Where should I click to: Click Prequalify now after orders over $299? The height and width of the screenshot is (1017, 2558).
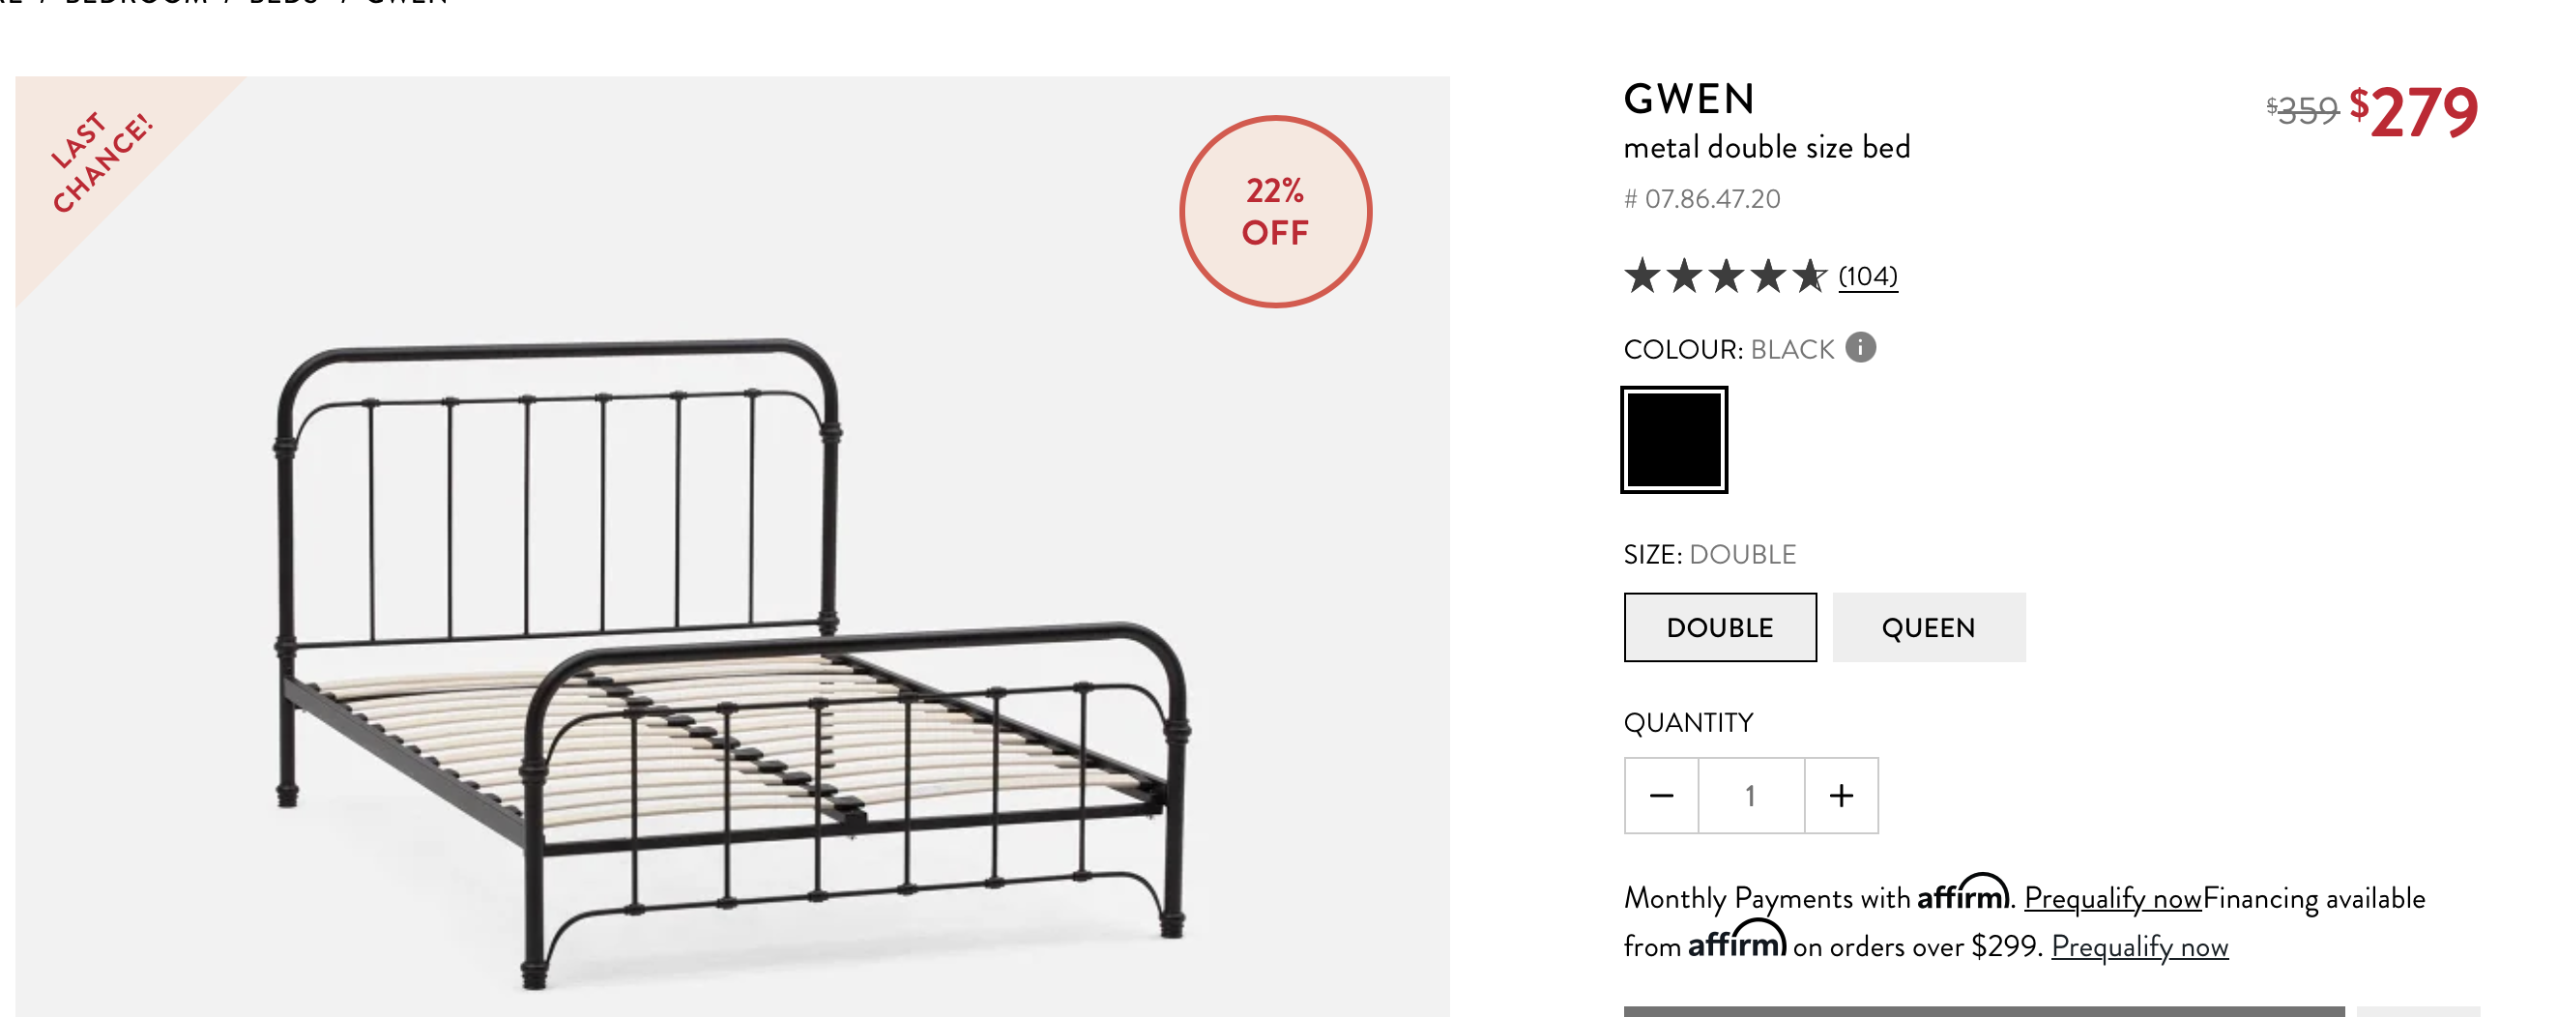2140,947
